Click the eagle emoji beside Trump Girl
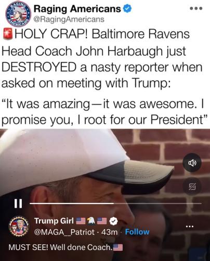210x261 pixels. (91, 221)
